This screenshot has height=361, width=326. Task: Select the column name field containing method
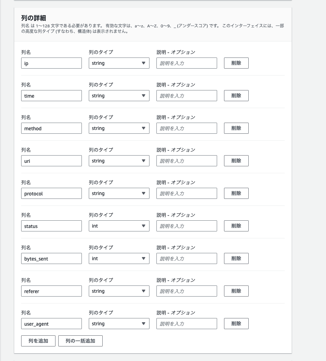(x=51, y=128)
